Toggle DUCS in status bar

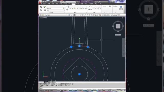89,90
